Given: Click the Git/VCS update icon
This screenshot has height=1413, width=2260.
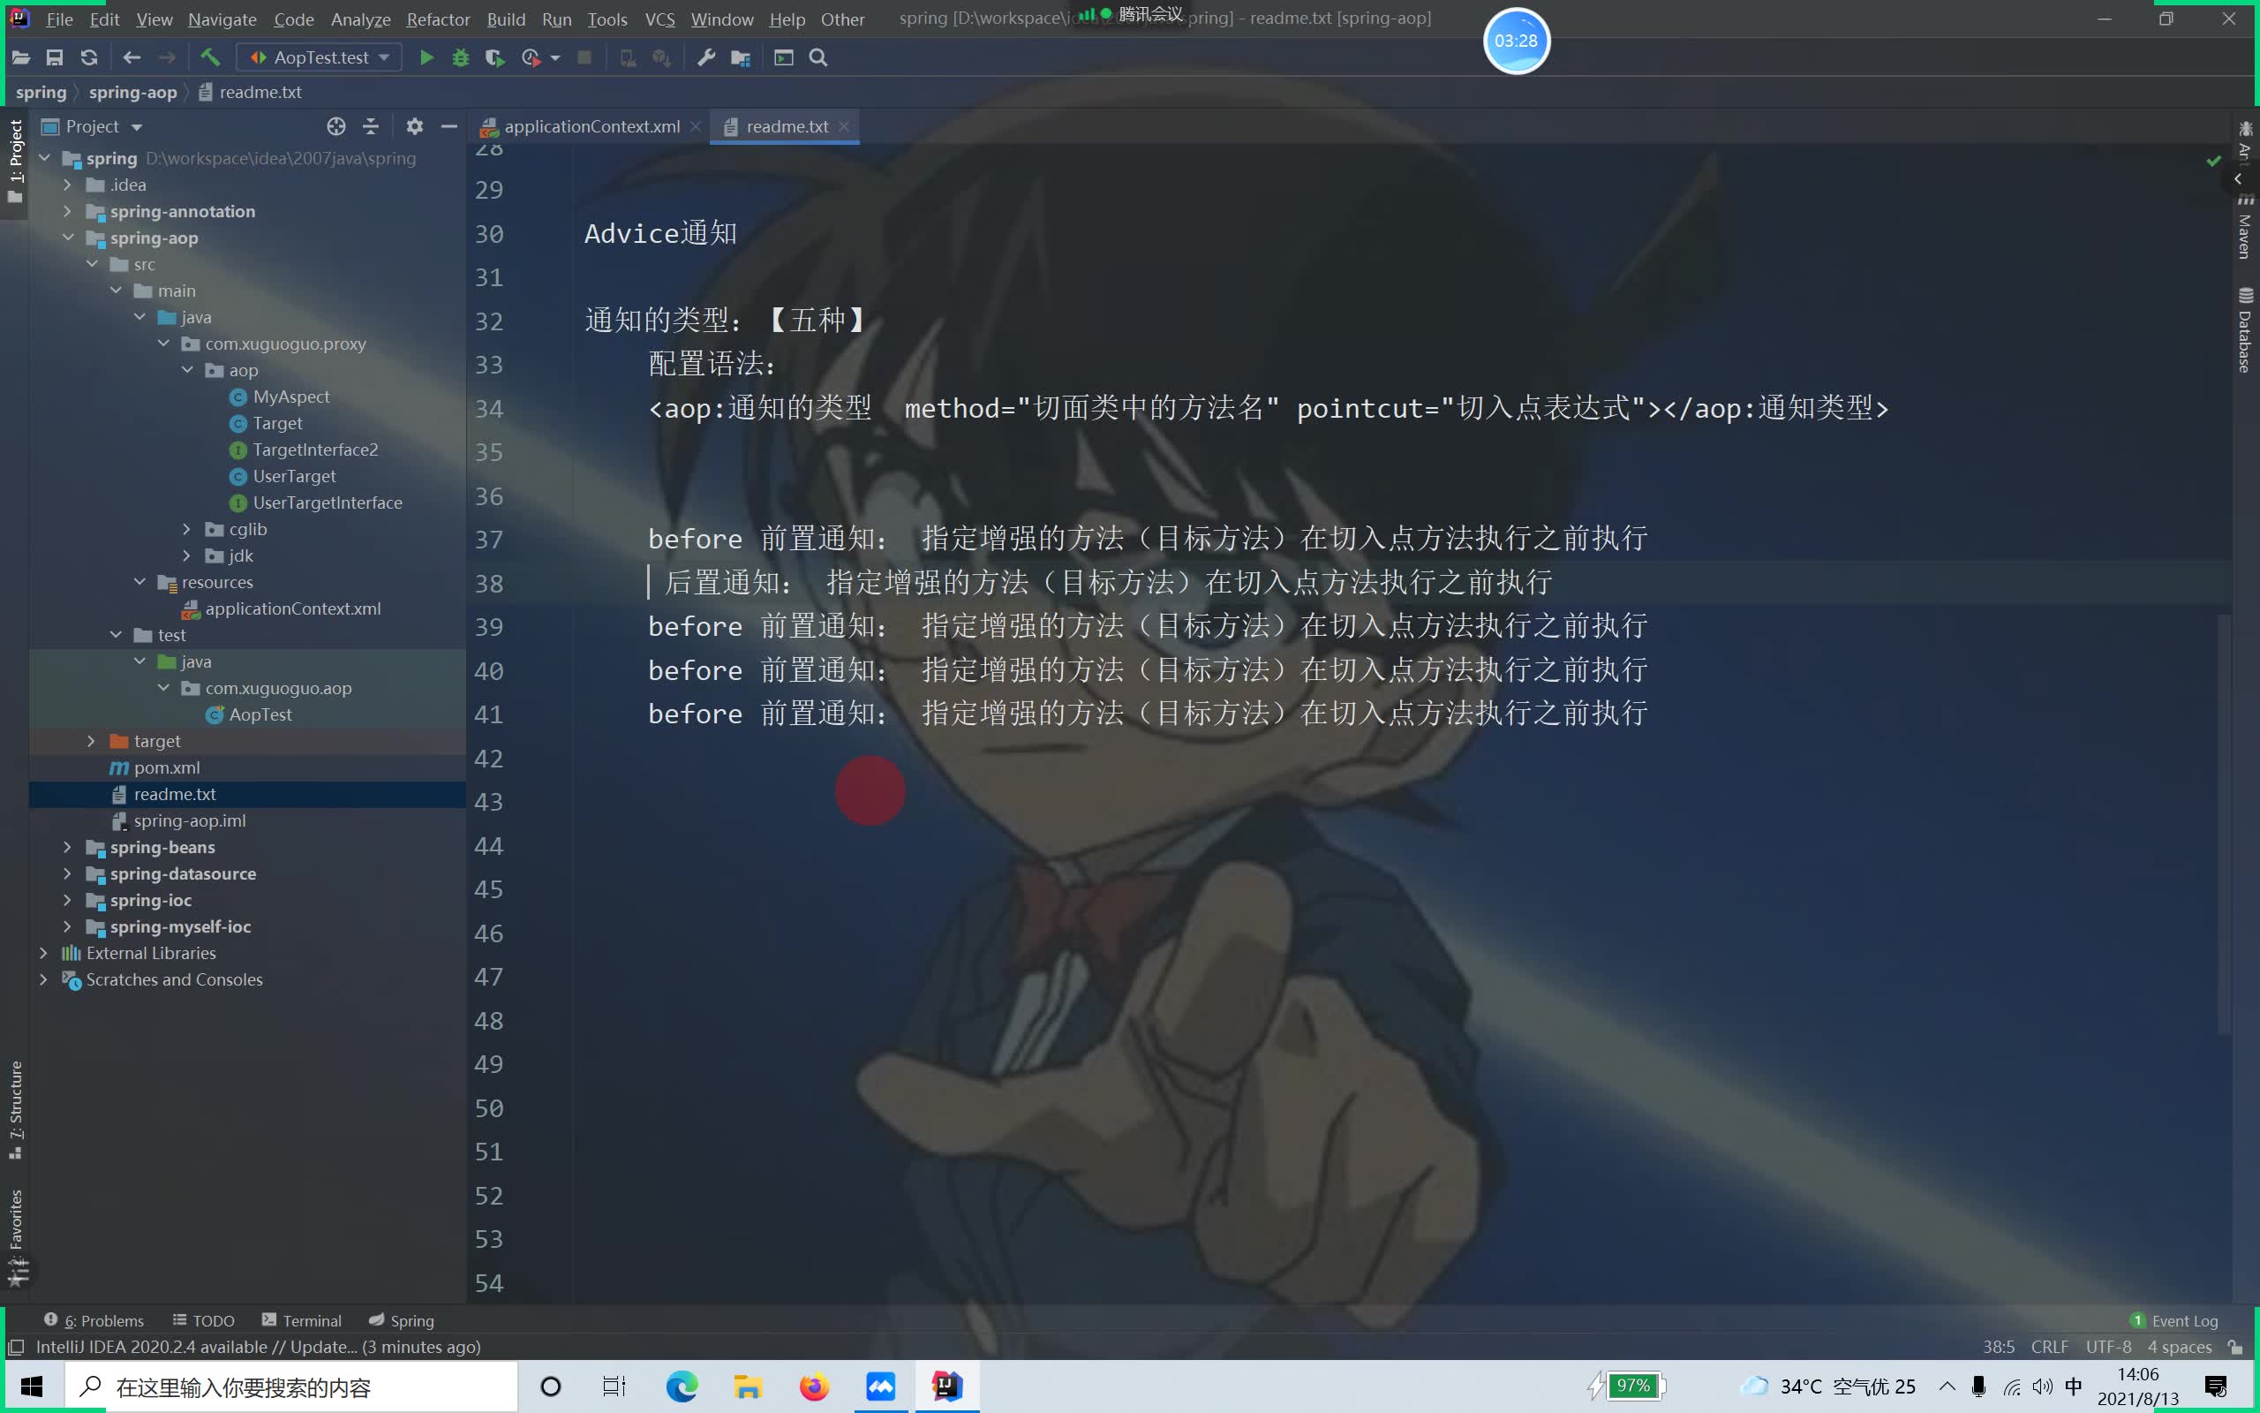Looking at the screenshot, I should [88, 57].
